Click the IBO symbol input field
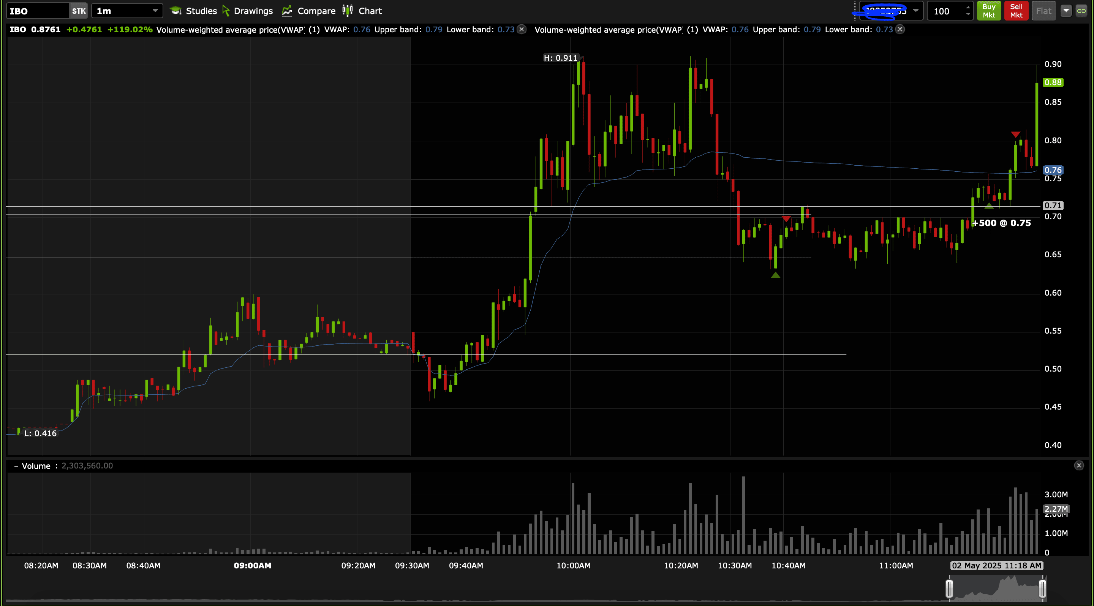This screenshot has height=606, width=1094. coord(37,11)
